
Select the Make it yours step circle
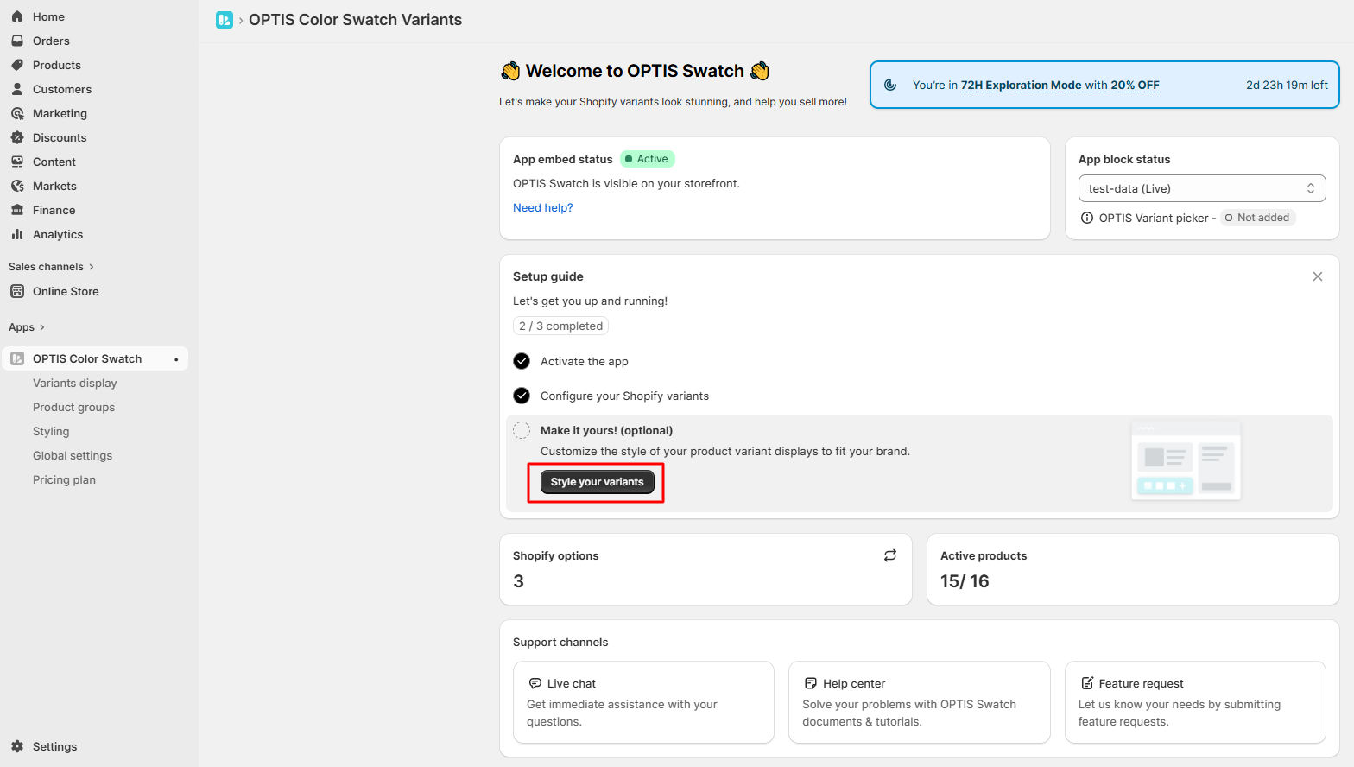tap(522, 430)
